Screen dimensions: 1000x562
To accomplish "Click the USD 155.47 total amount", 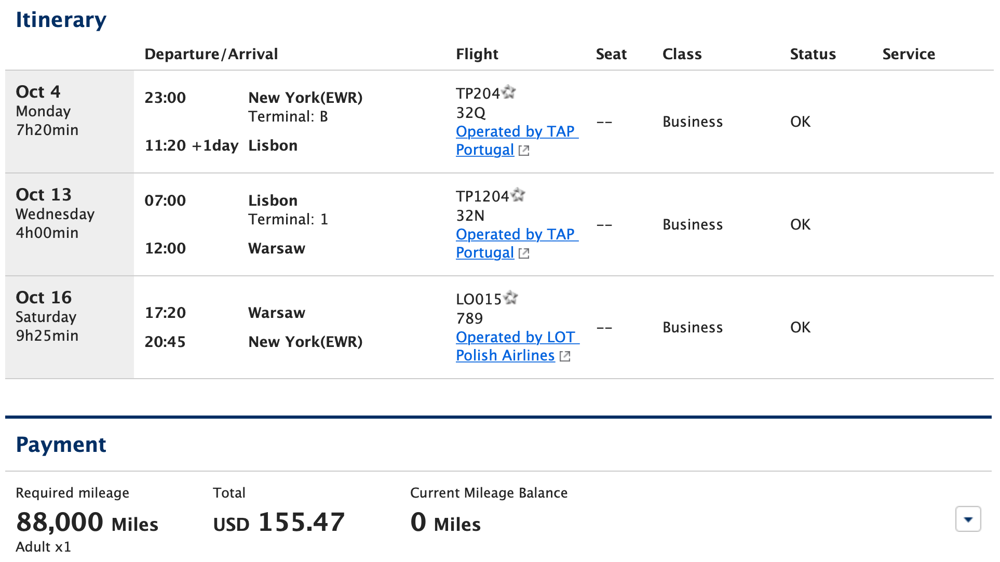I will coord(279,522).
